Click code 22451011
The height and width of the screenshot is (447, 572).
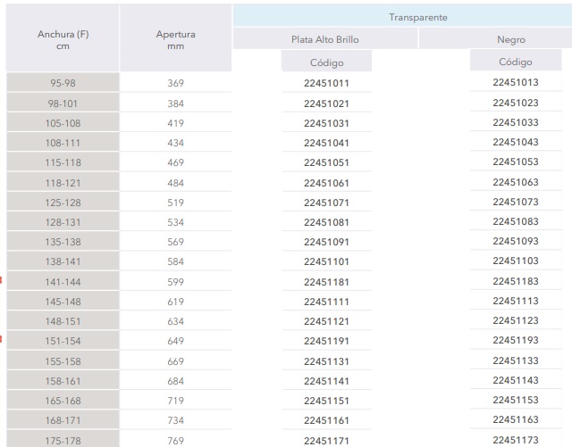click(326, 83)
